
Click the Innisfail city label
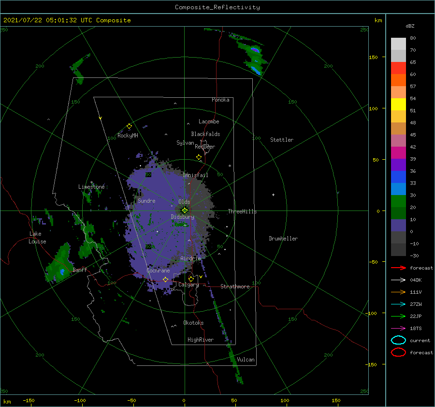click(195, 175)
